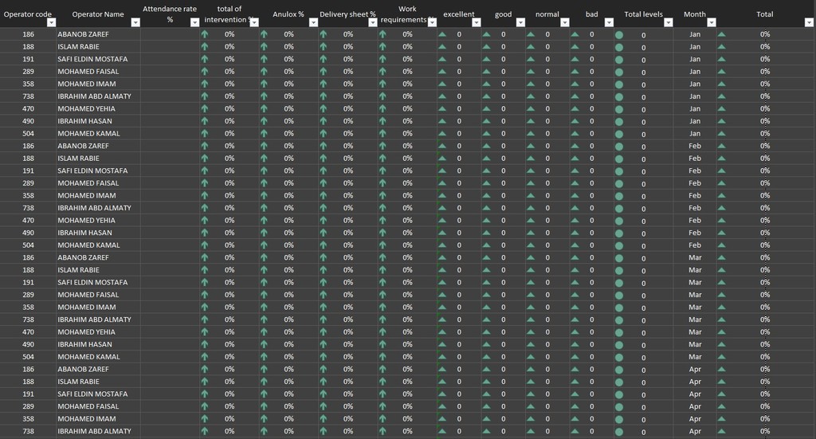Click good triangle icon for IBRAHIM ABD ALMATY Jan

coord(486,96)
